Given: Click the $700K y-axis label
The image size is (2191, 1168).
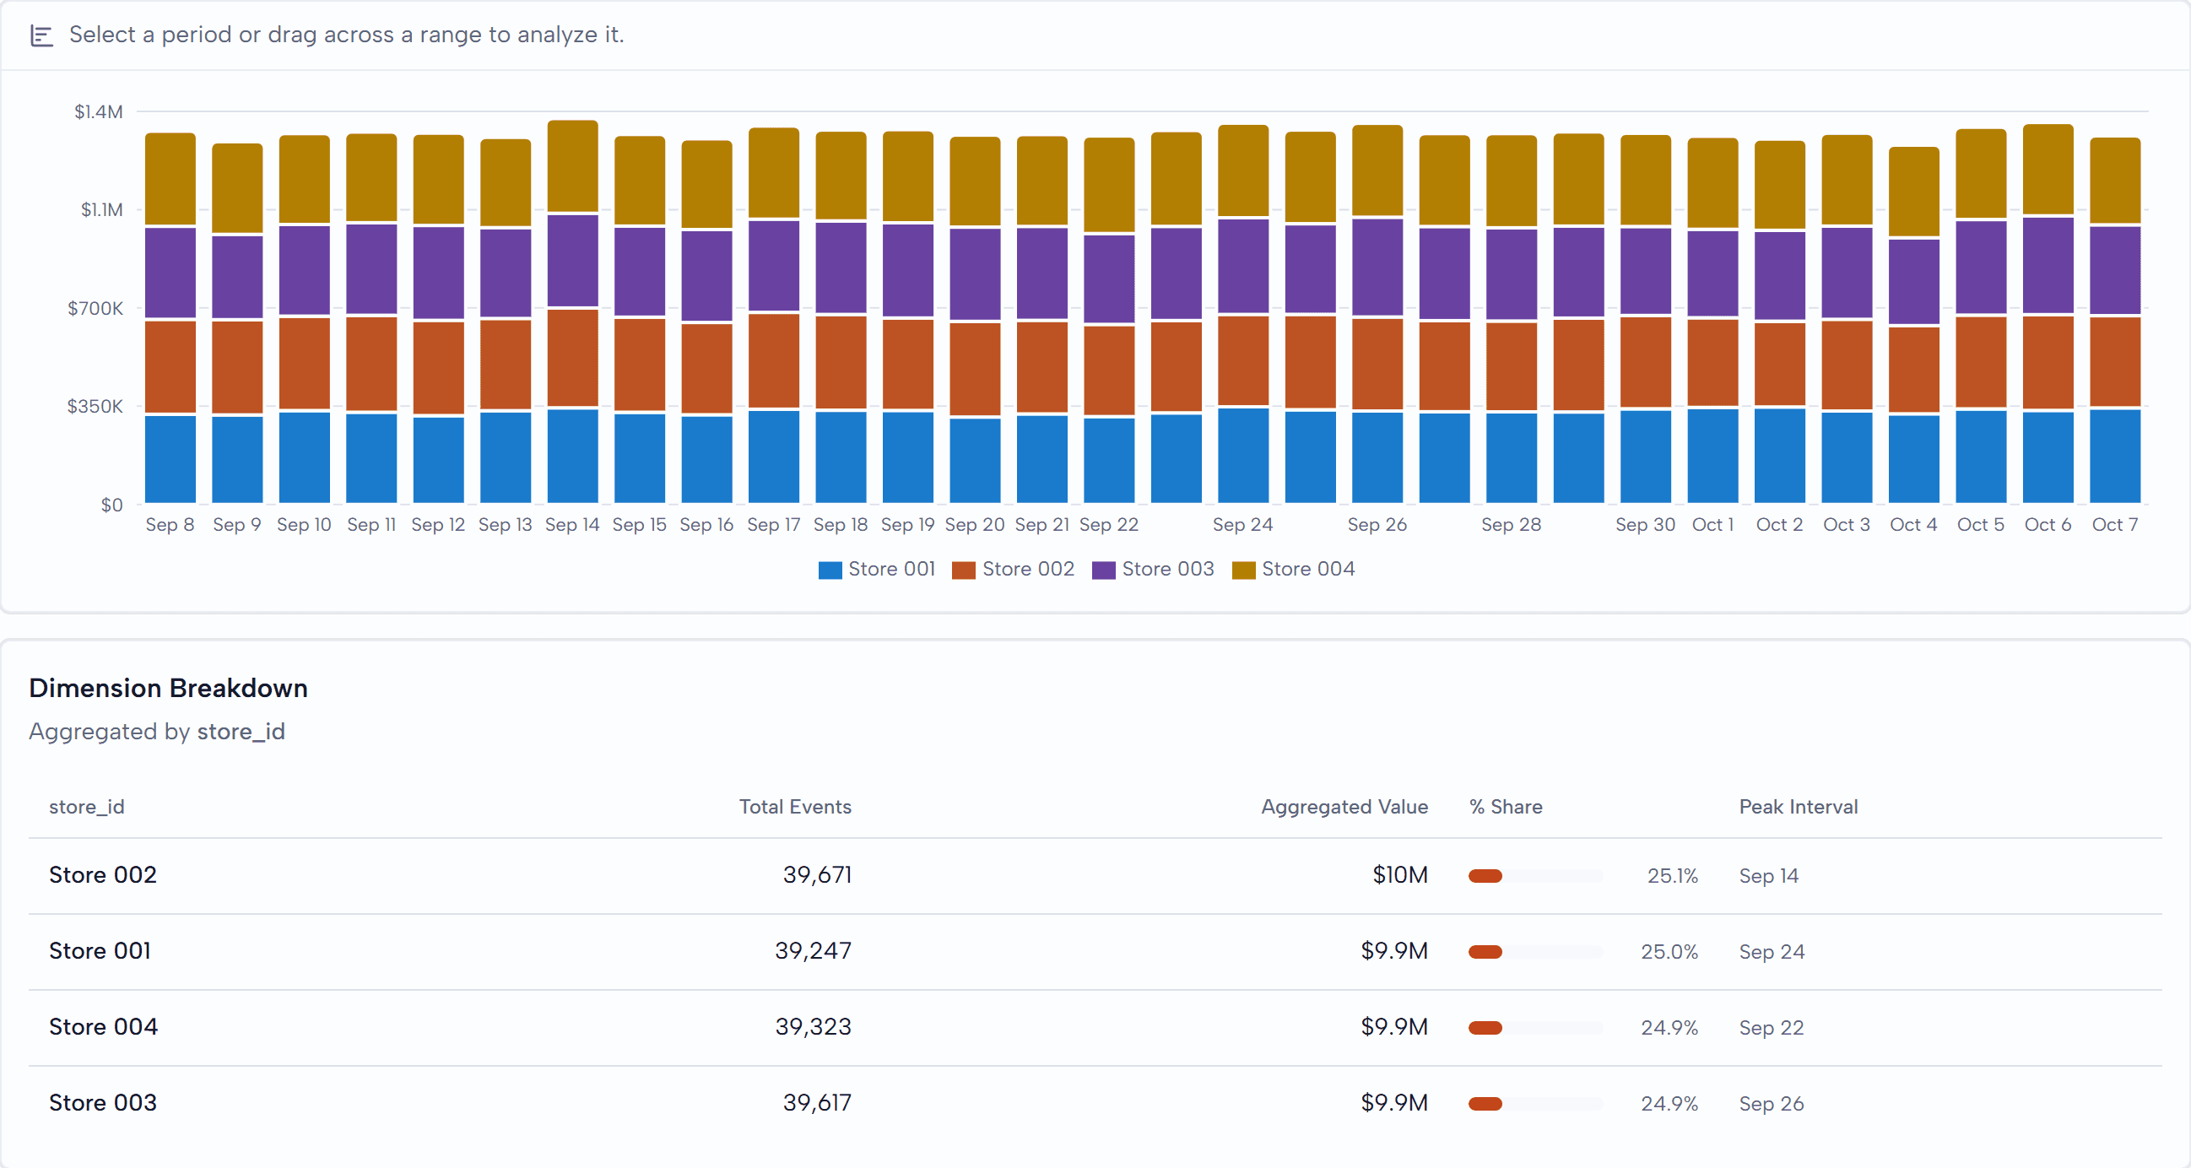Looking at the screenshot, I should pyautogui.click(x=95, y=309).
